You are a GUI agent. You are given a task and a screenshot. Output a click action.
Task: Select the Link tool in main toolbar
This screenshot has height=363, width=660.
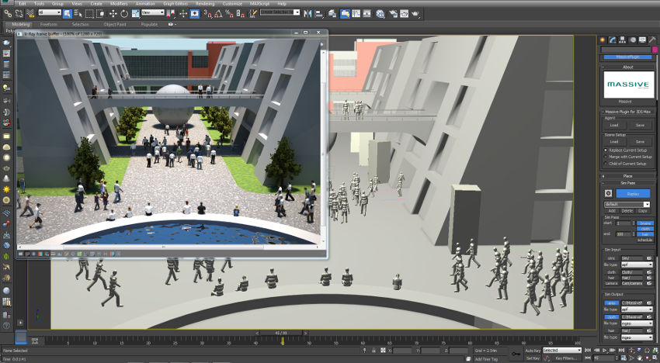(x=7, y=13)
